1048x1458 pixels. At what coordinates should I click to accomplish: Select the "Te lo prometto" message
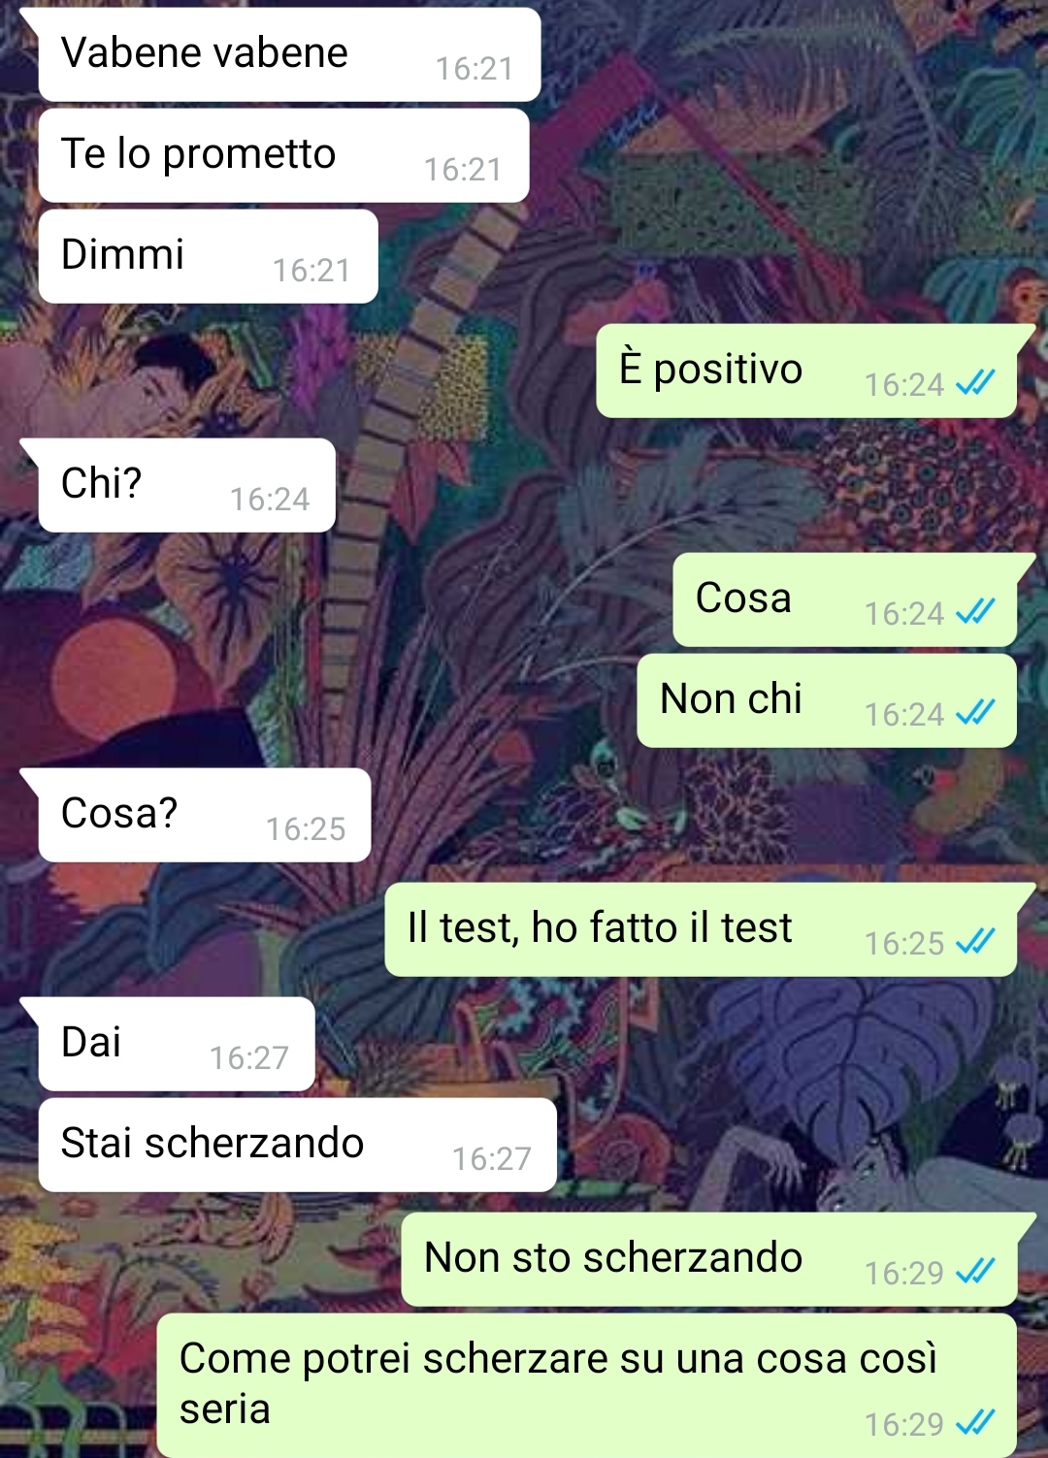tap(283, 155)
